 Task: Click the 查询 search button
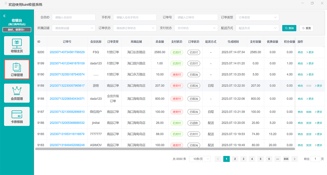pyautogui.click(x=289, y=28)
